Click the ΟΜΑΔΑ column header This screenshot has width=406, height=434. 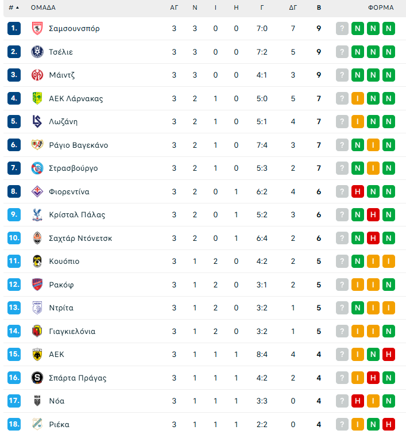click(x=43, y=8)
